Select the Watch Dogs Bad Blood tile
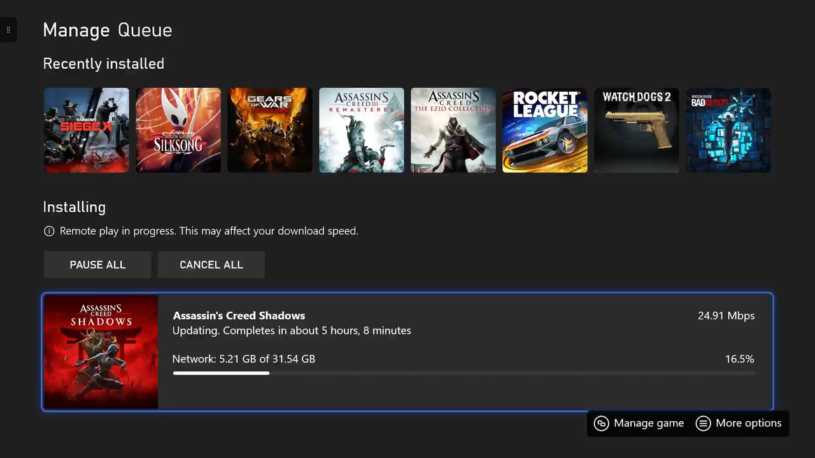Viewport: 815px width, 458px height. tap(728, 130)
